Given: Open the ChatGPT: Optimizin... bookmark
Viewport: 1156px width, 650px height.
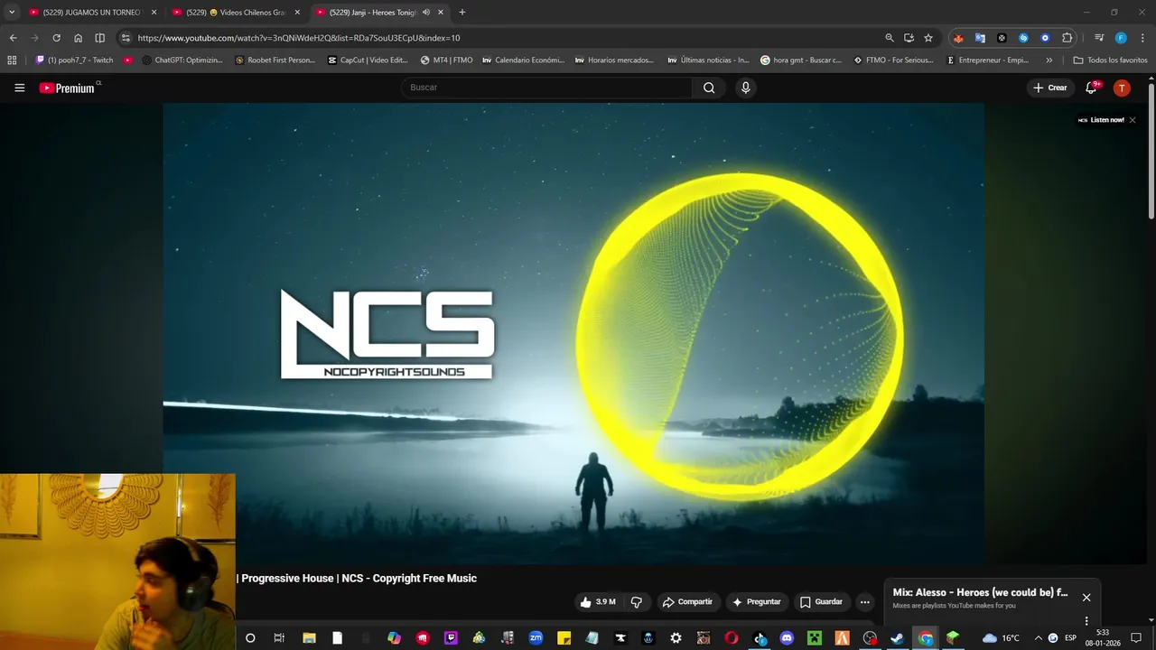Looking at the screenshot, I should point(182,60).
